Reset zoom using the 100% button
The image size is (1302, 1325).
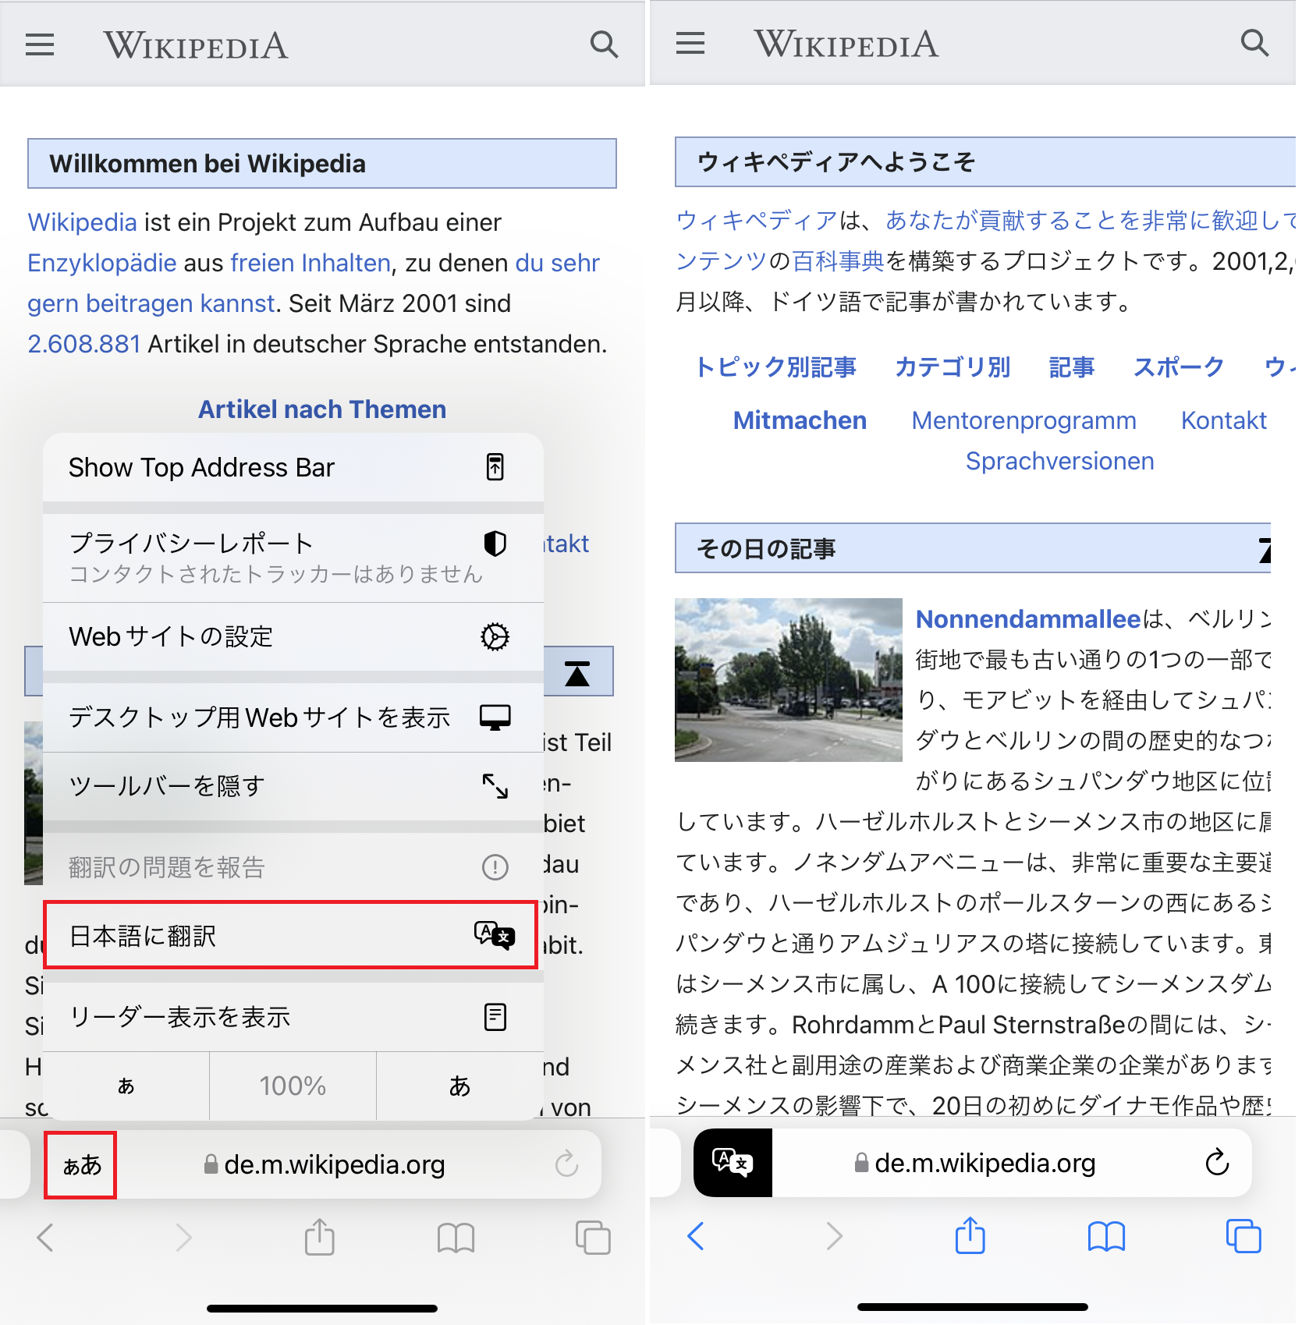pos(293,1086)
